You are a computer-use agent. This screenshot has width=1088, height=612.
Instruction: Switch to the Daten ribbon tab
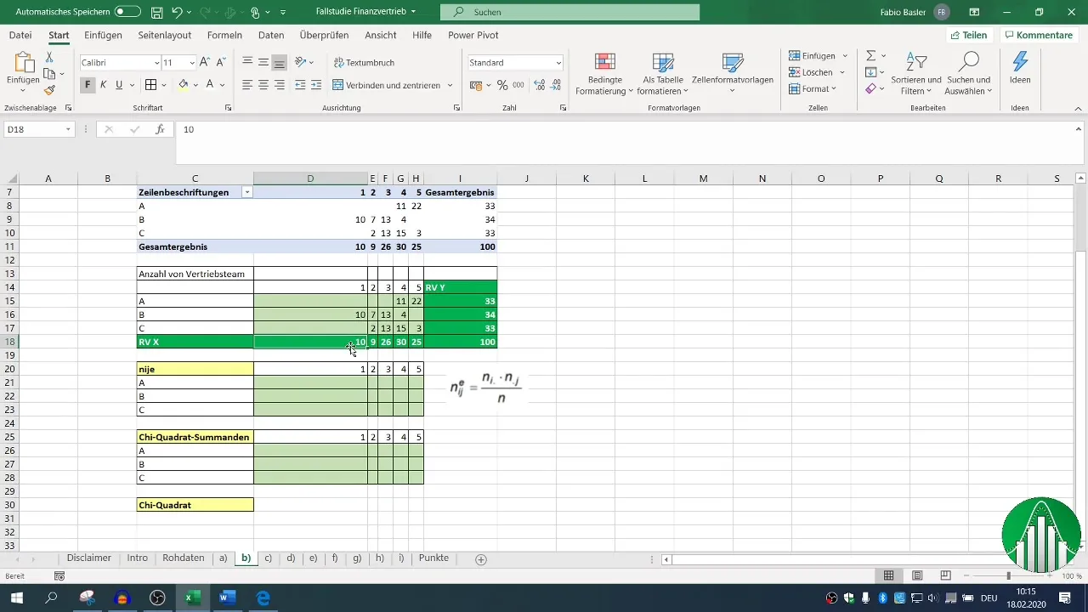pos(271,36)
